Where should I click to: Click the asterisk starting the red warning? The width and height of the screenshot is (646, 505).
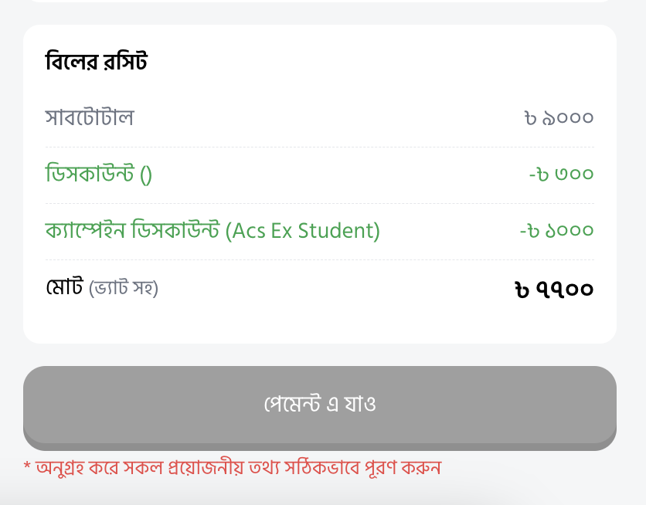tap(27, 466)
